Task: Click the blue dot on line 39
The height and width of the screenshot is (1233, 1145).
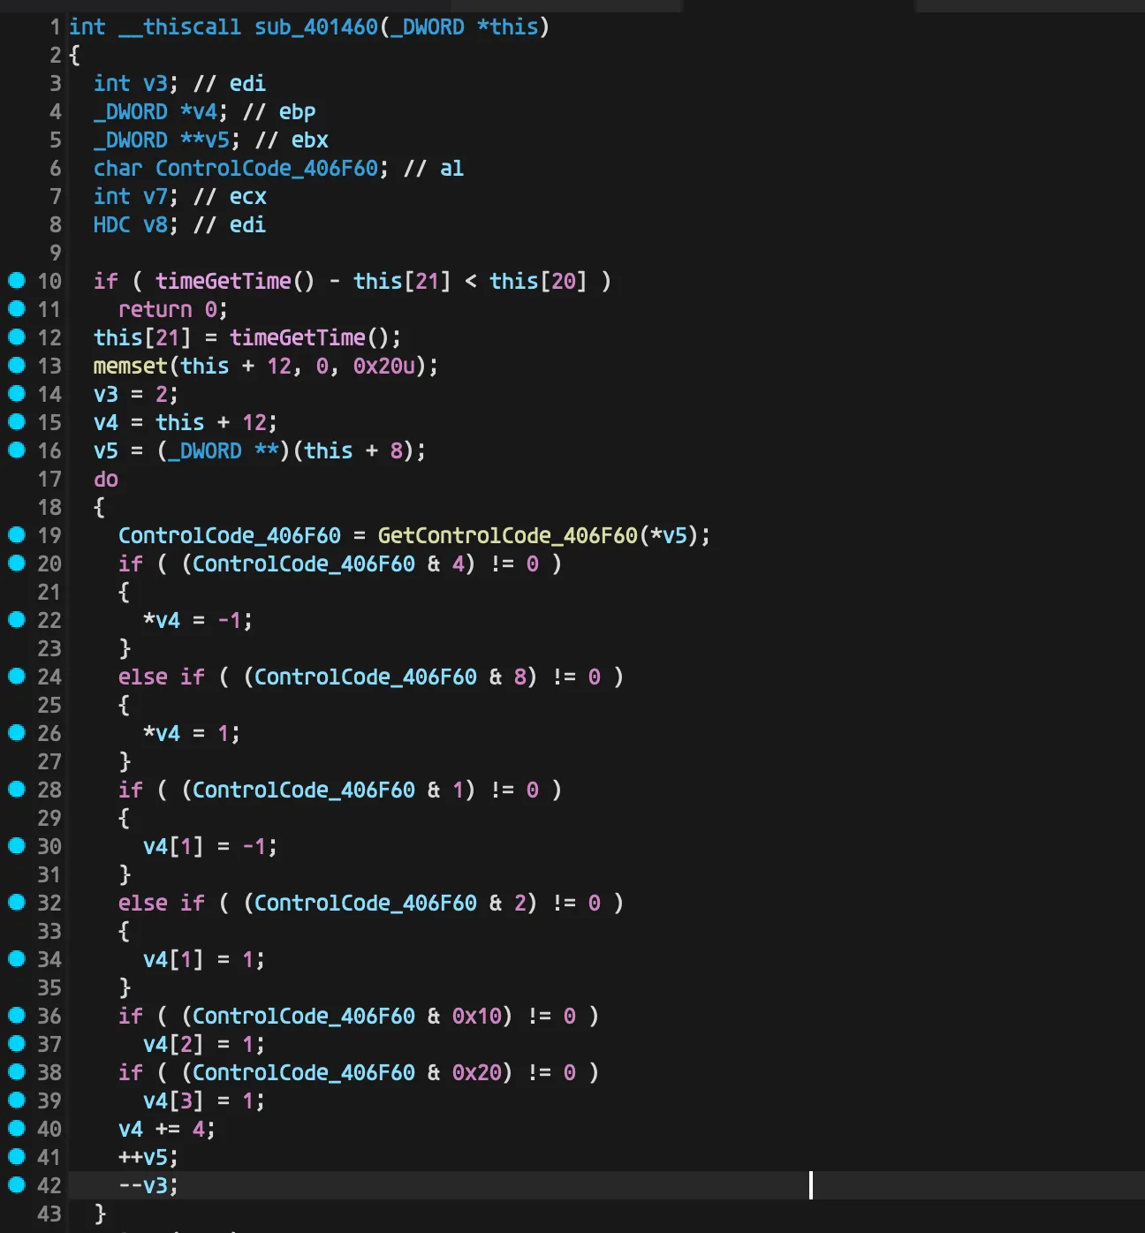Action: pyautogui.click(x=17, y=1101)
